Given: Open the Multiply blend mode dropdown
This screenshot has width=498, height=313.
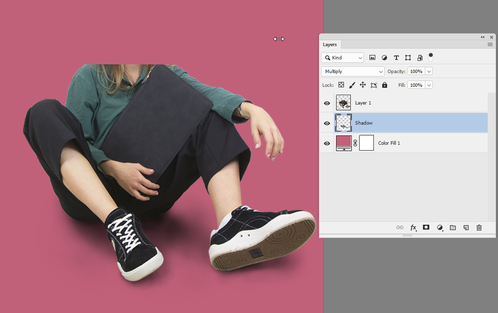Looking at the screenshot, I should pos(353,72).
